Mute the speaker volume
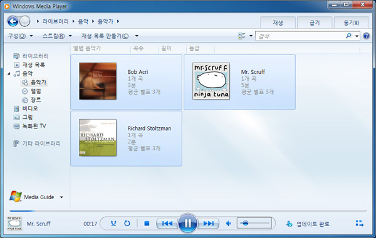376x238 pixels. pos(229,224)
